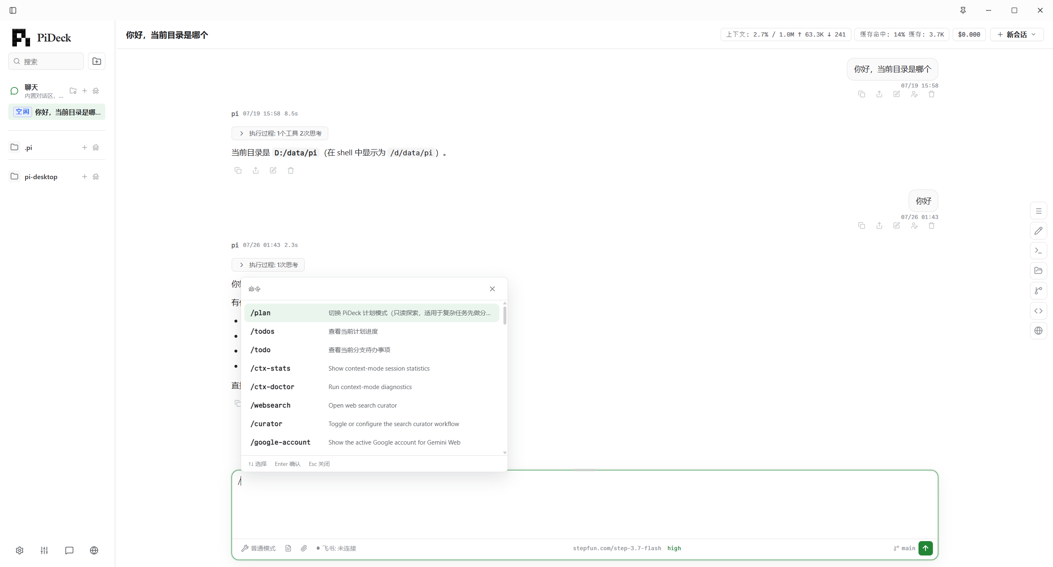Select the model stepfun.com/step-3.7-flash
Screen dimensions: 1053x567
(x=617, y=549)
